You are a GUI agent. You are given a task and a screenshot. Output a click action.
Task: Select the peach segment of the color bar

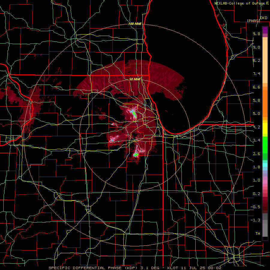265,60
